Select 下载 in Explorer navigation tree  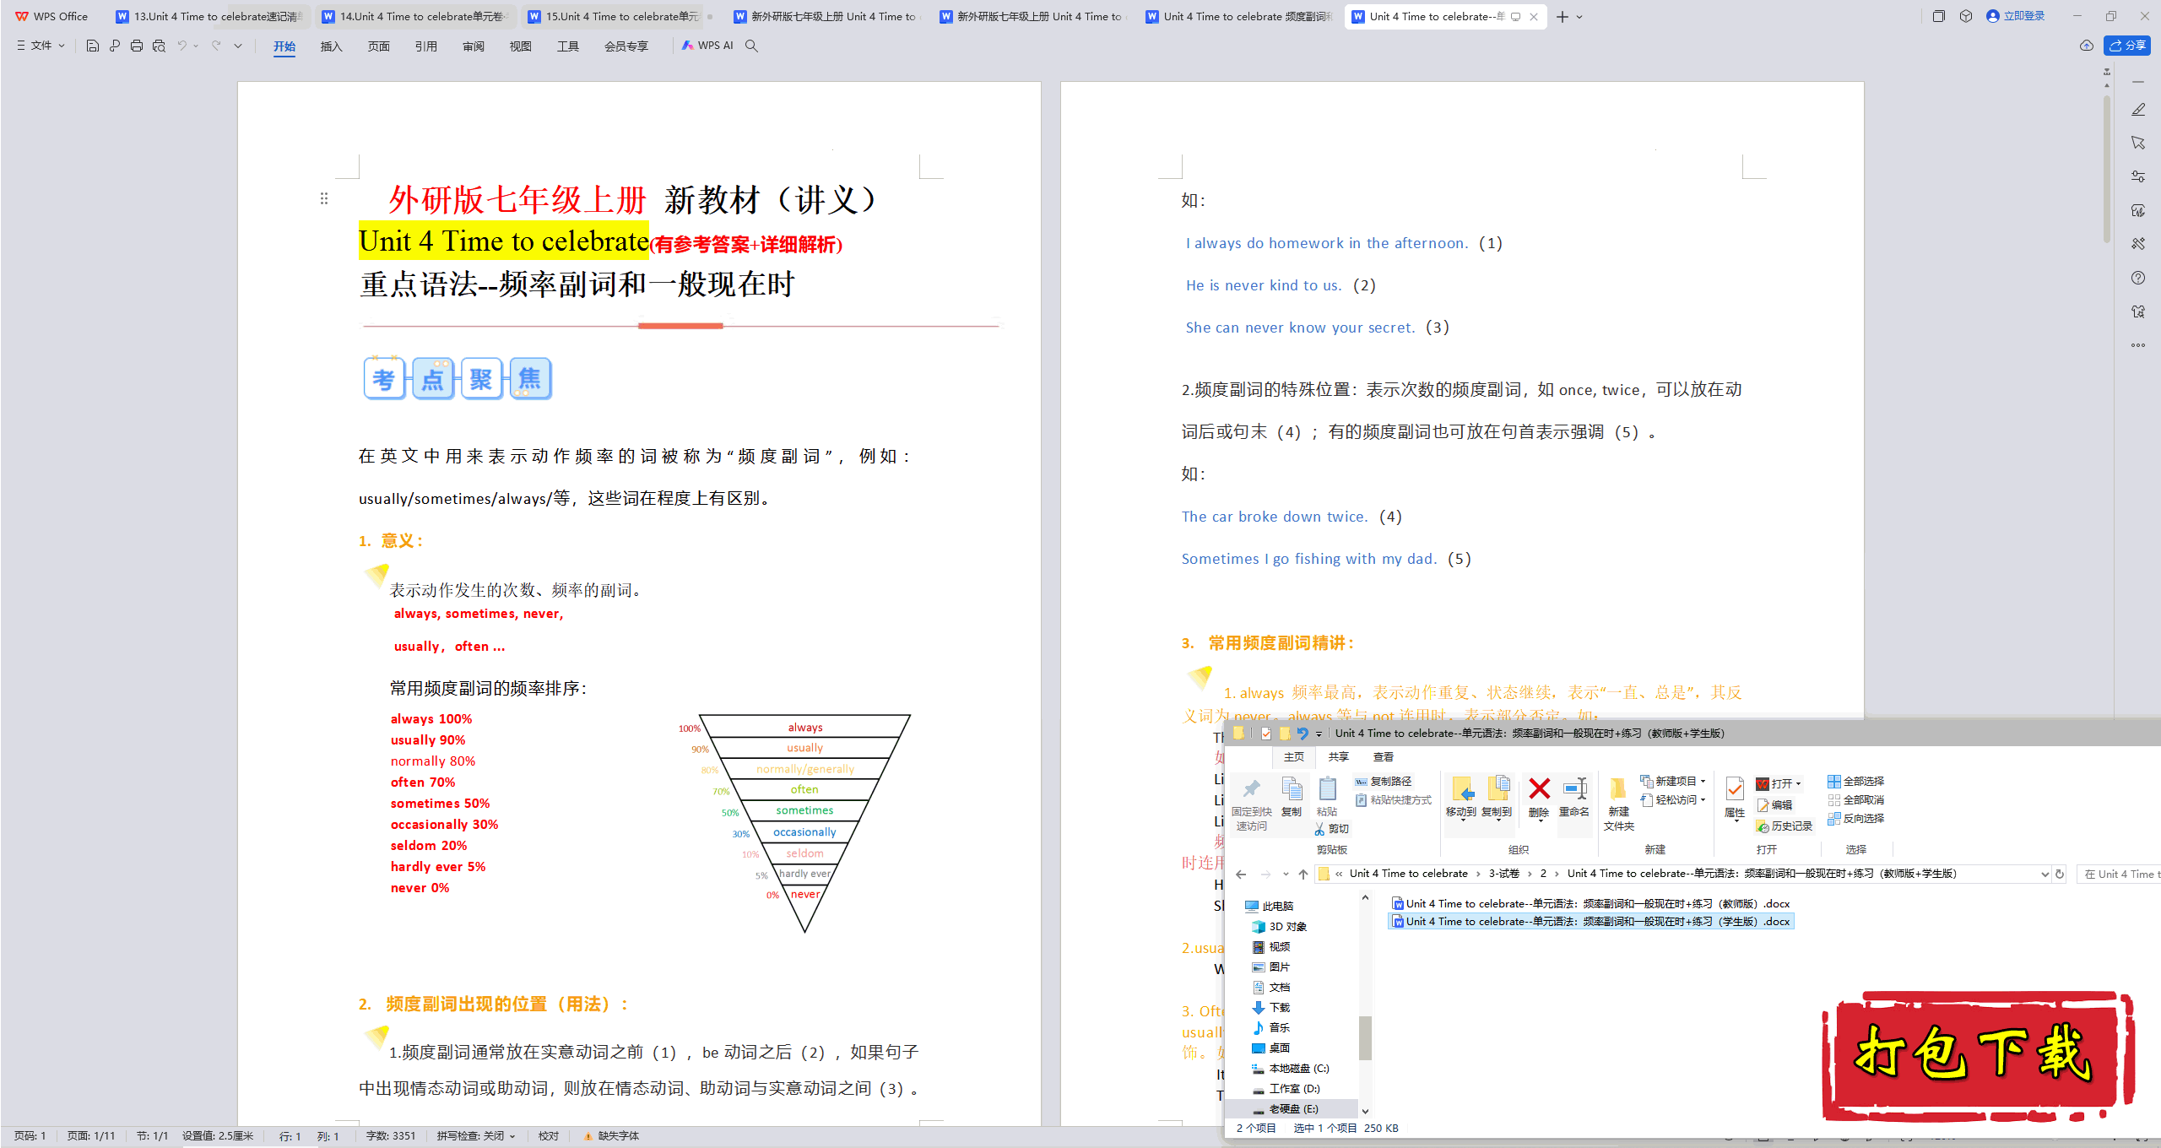[1270, 1008]
